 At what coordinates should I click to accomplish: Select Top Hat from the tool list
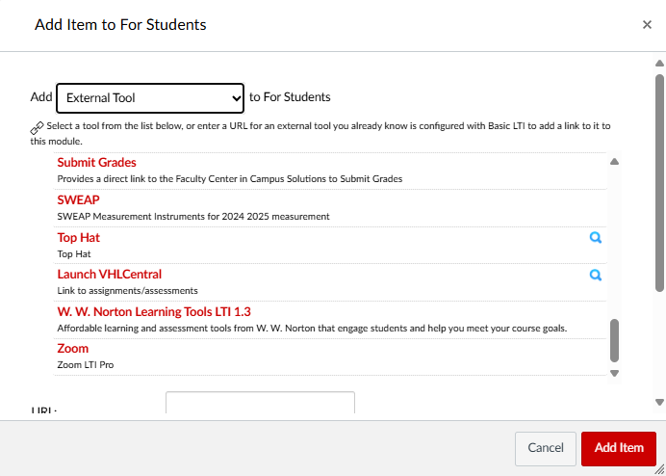[x=78, y=237]
